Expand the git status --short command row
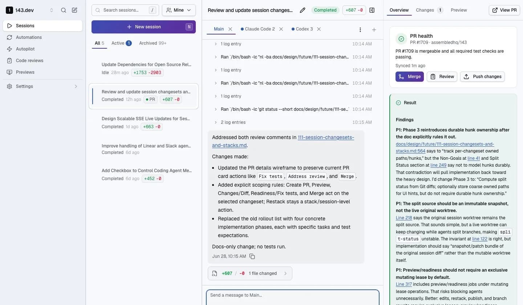 292,109
